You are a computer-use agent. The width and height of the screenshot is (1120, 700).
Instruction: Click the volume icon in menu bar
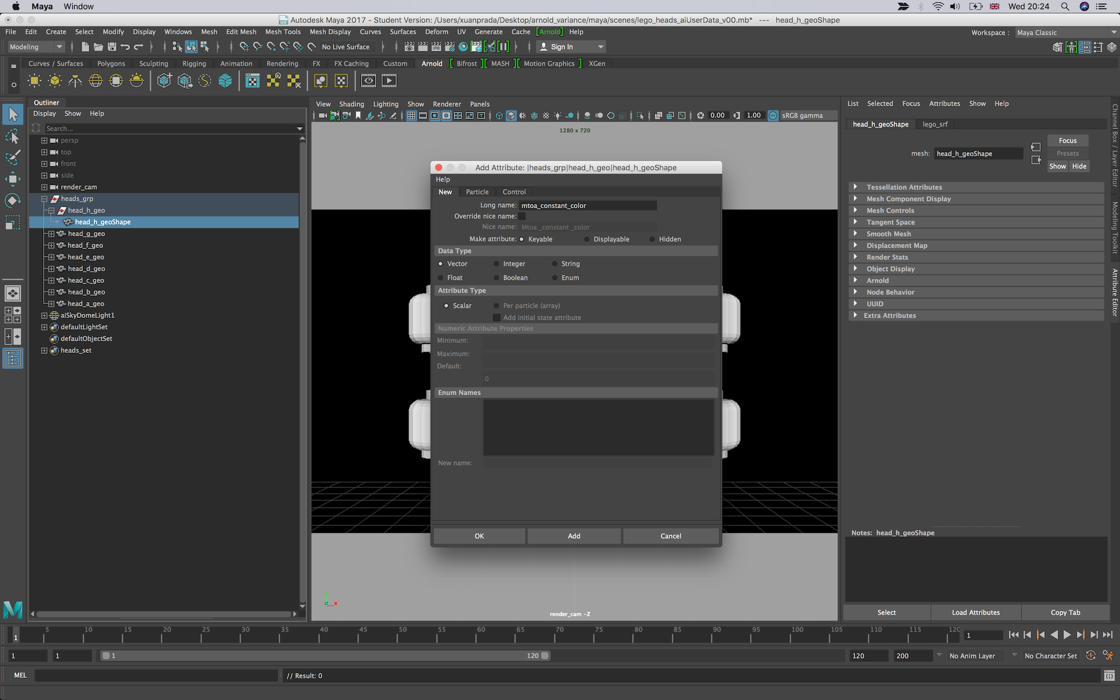click(955, 6)
